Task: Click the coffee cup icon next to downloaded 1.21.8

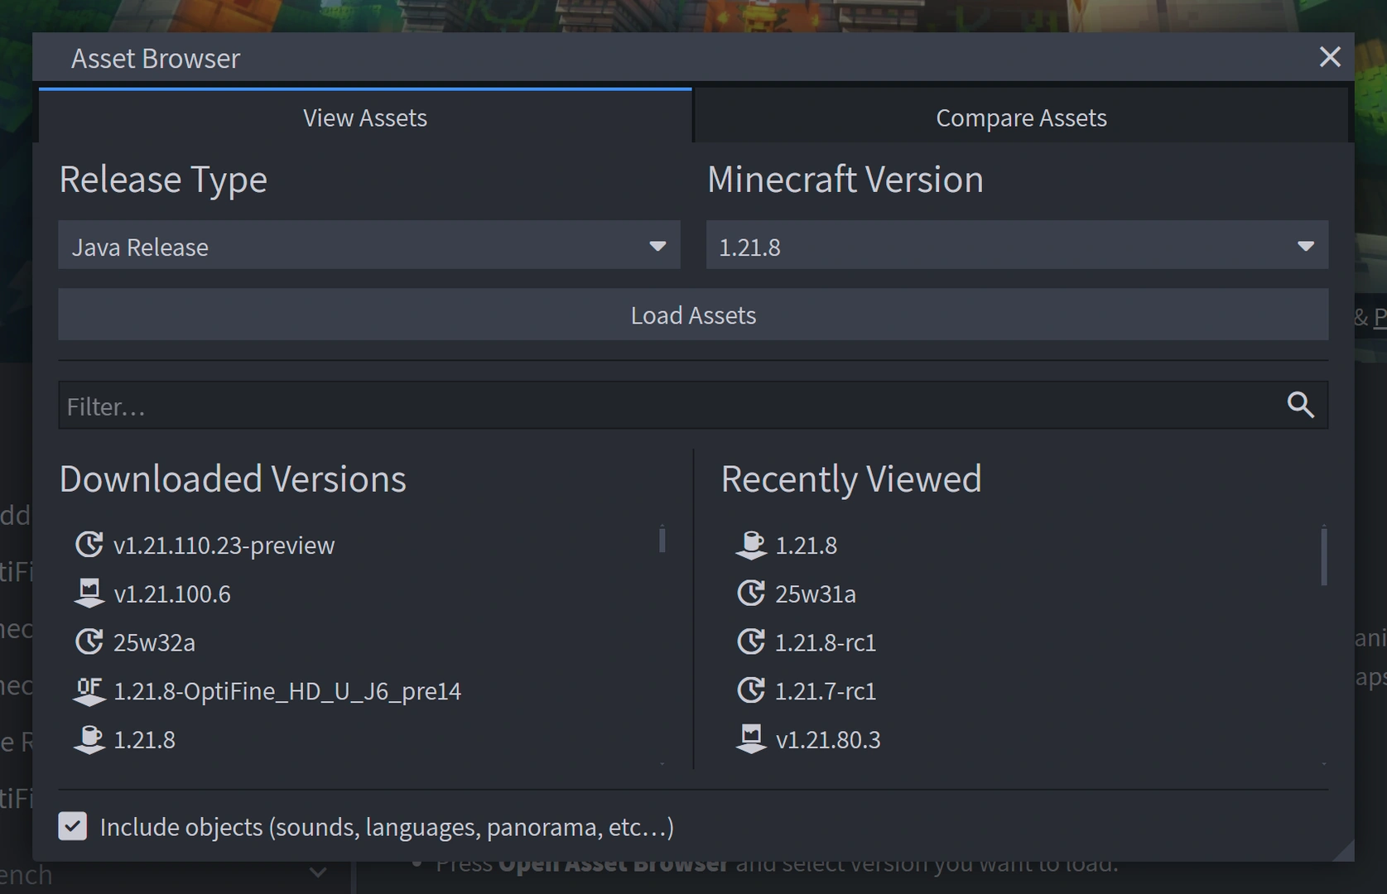Action: 89,739
